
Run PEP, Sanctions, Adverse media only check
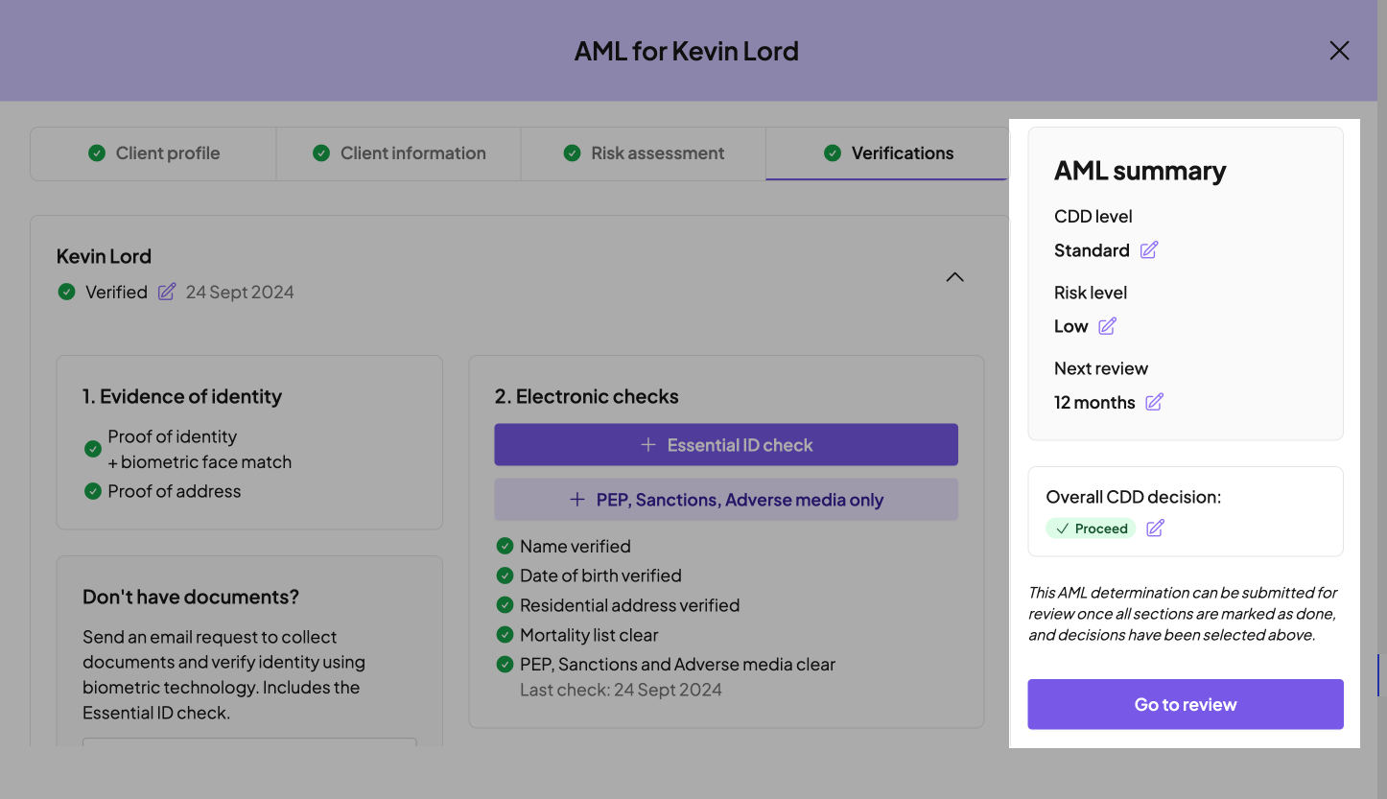click(726, 500)
